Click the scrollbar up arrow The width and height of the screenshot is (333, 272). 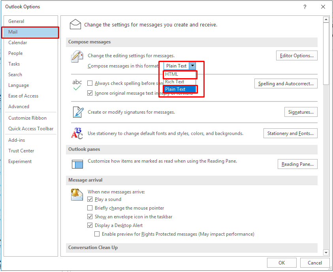tap(326, 20)
